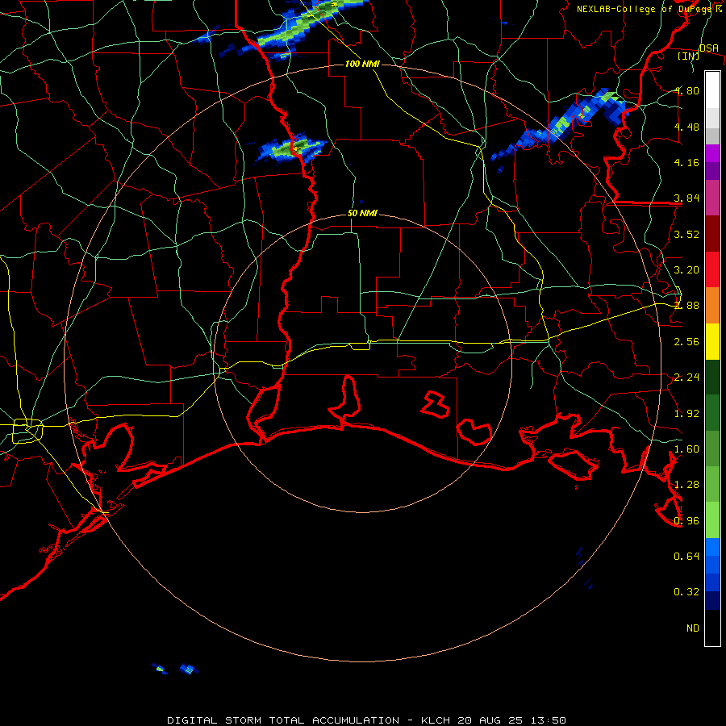The image size is (726, 726).
Task: Select the orange legend swatch
Action: 712,306
